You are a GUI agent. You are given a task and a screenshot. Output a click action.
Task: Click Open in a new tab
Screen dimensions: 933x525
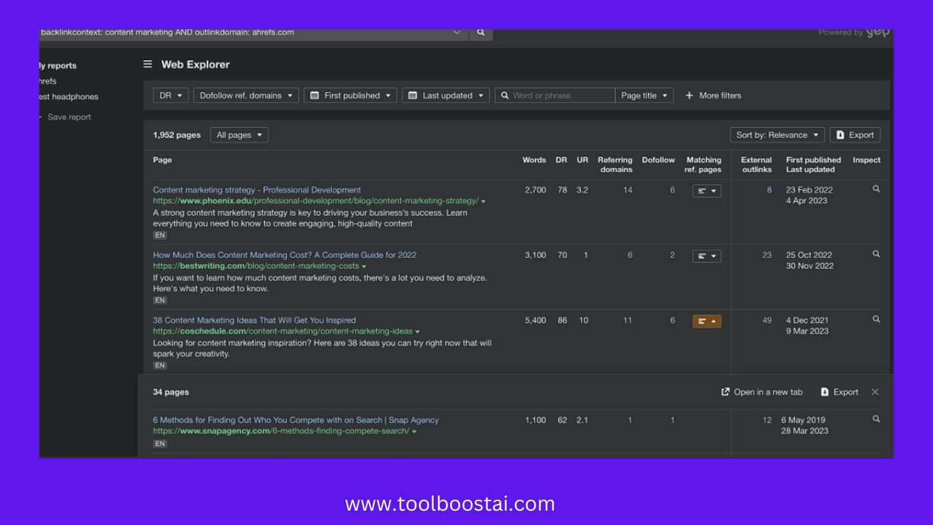[762, 392]
